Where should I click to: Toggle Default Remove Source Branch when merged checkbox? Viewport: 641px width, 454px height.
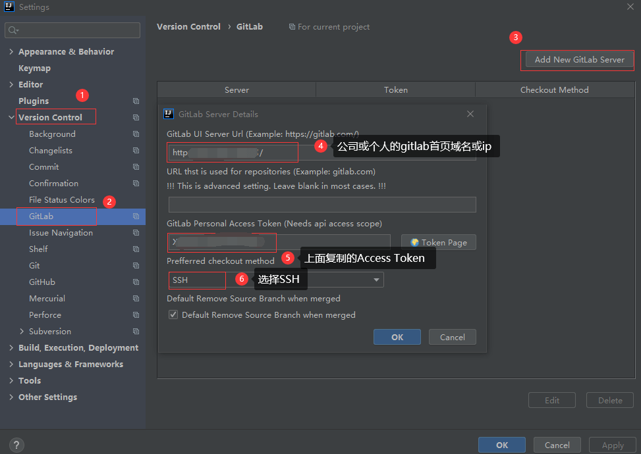(x=173, y=315)
